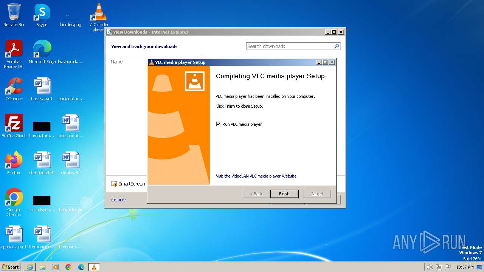Open Microsoft Edge desktop shortcut
Viewport: 484px width, 272px height.
[x=42, y=52]
